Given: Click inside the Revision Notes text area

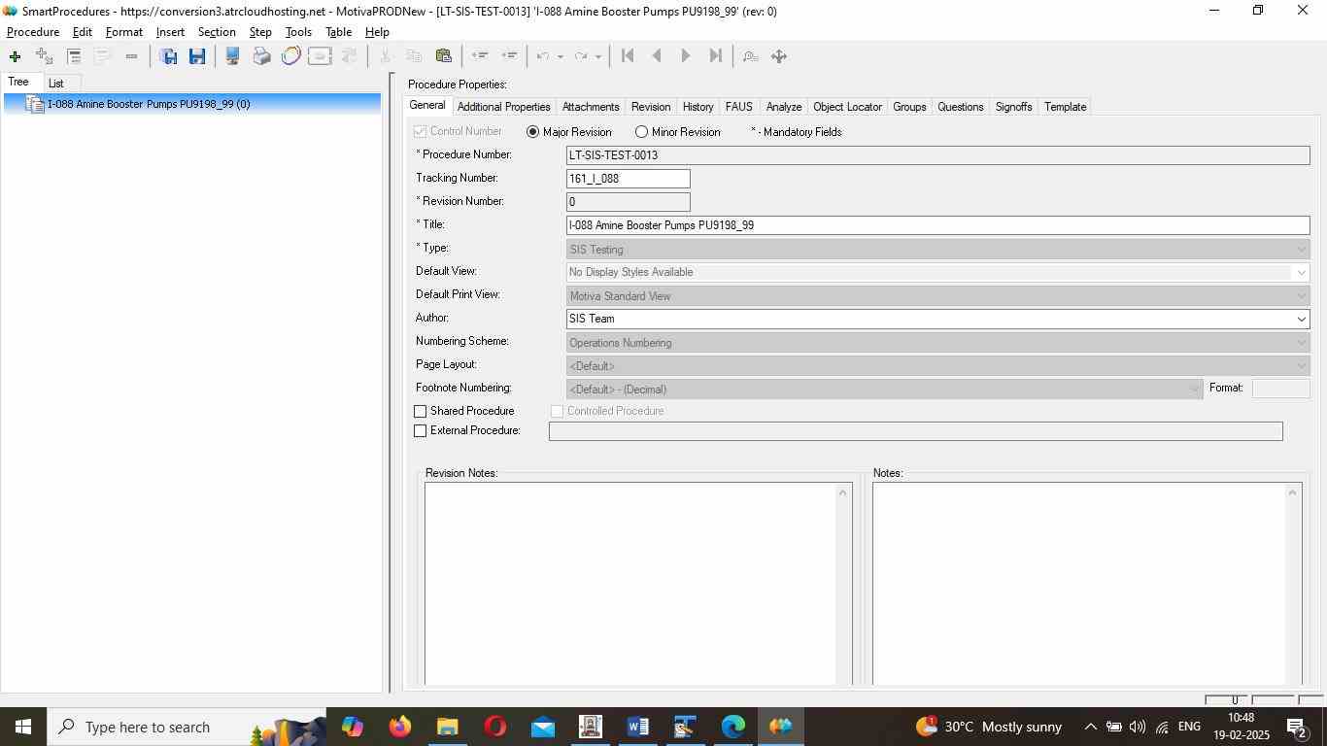Looking at the screenshot, I should (x=630, y=584).
